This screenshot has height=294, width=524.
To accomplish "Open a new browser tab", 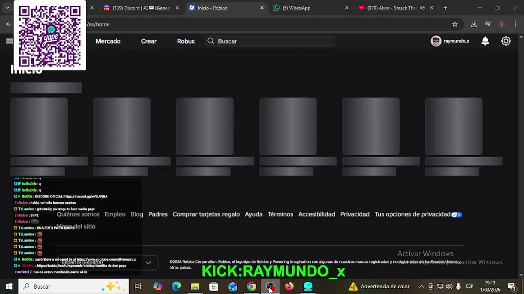I will pos(445,8).
